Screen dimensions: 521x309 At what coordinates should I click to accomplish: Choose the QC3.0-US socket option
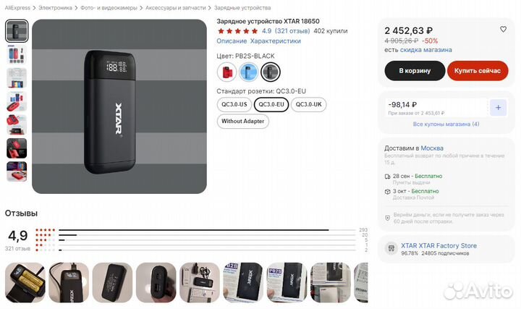click(x=233, y=104)
